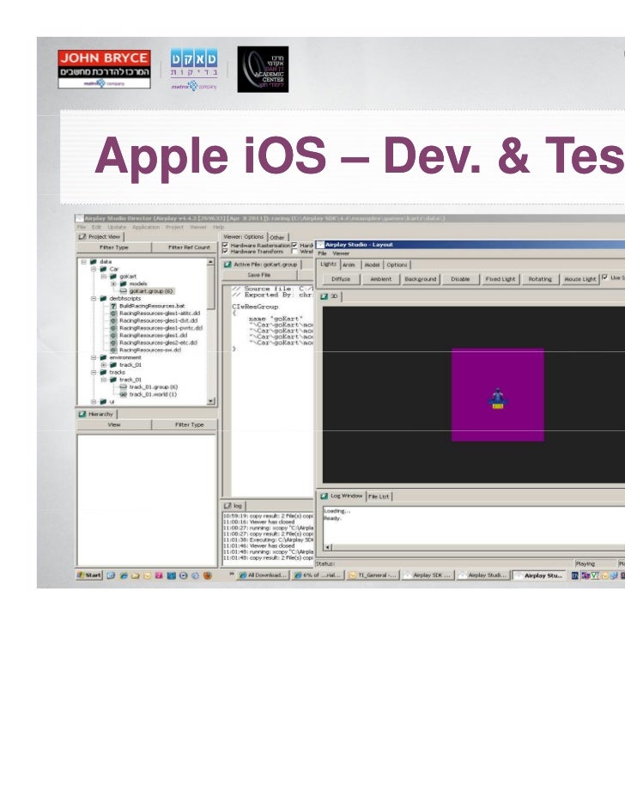Click the RacingResources-sw.dcl file icon
Screen dimensions: 625x810
113,350
